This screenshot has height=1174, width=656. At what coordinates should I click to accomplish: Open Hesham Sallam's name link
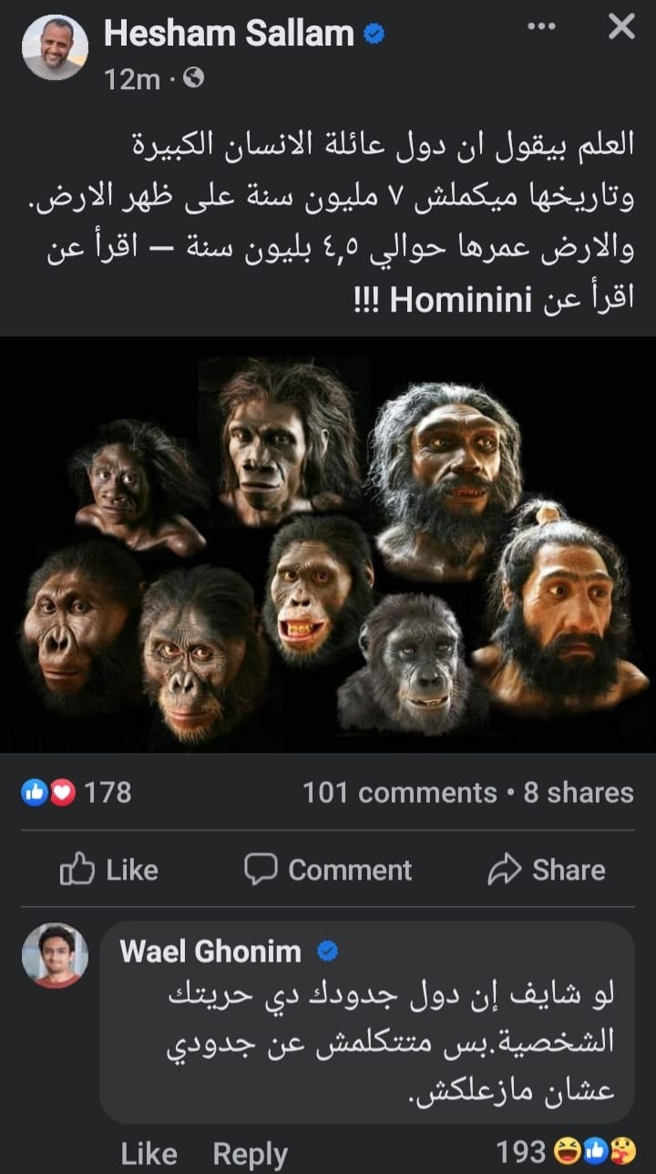pyautogui.click(x=229, y=35)
